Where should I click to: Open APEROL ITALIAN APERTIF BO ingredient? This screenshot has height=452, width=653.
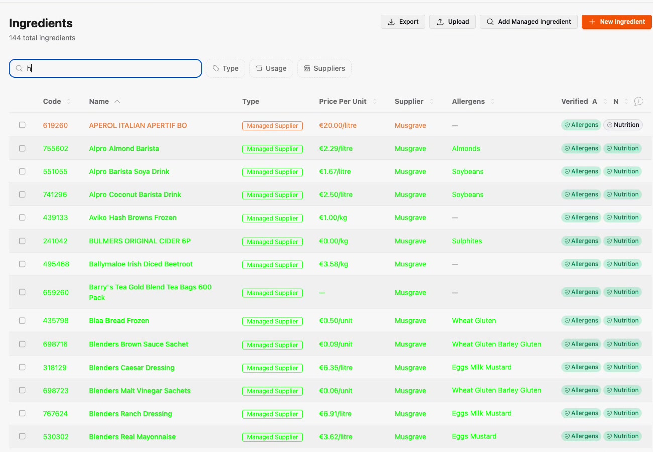(138, 125)
